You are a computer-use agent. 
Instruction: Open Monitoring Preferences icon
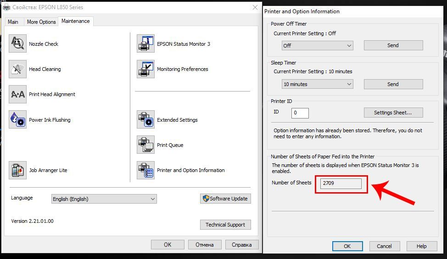(145, 69)
